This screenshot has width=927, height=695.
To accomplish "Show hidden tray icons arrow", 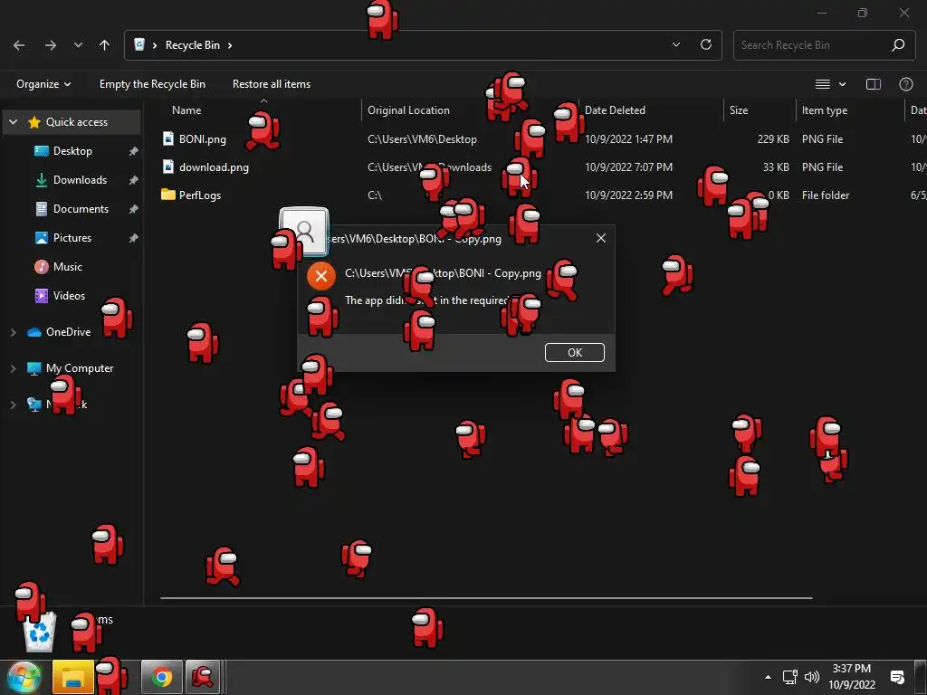I will (768, 677).
